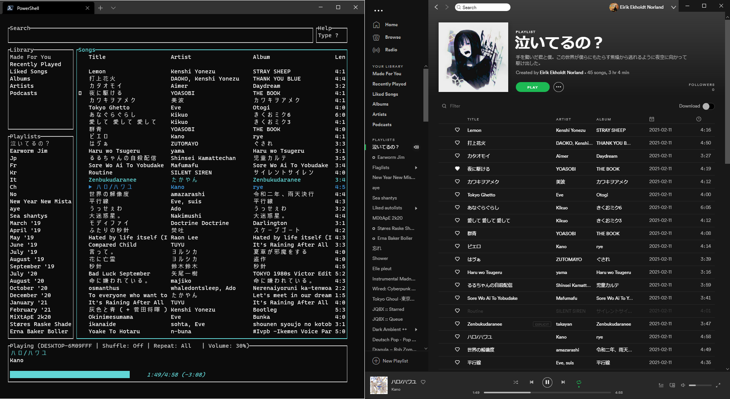Open Browse via its sidebar icon
This screenshot has width=730, height=399.
(377, 37)
